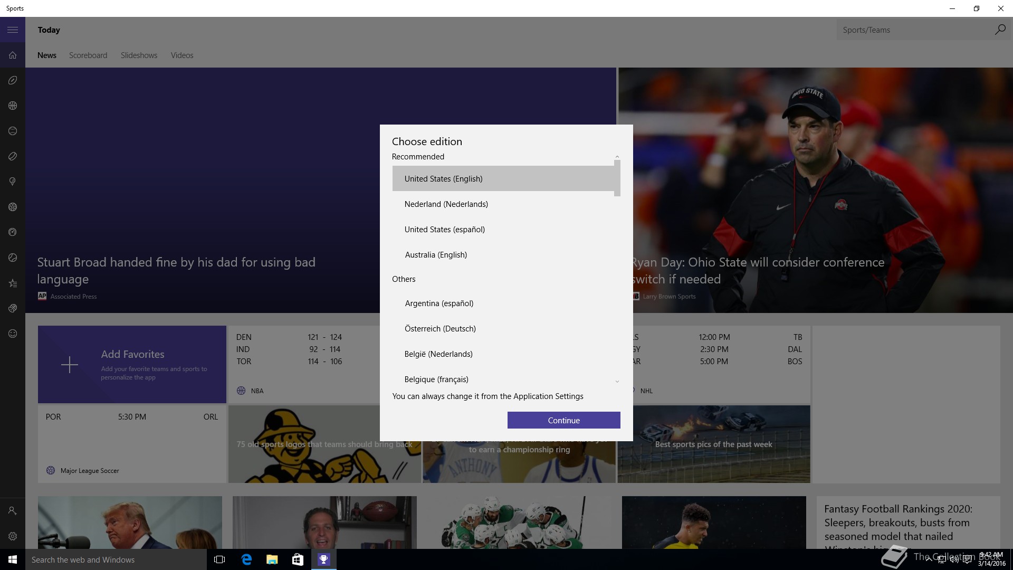Open the Add Favorites tile
Viewport: 1013px width, 570px height.
(x=132, y=364)
